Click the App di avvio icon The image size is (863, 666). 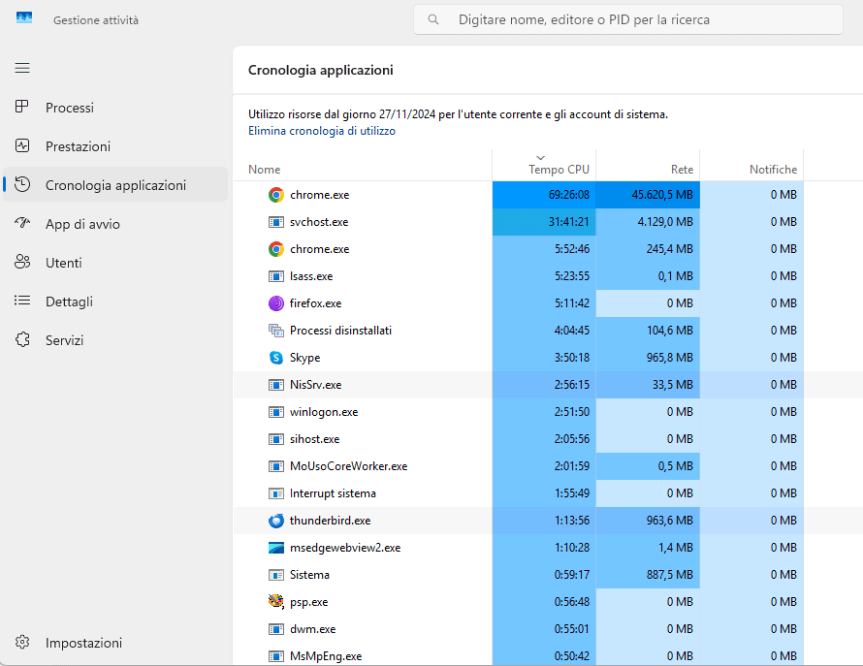click(x=22, y=224)
